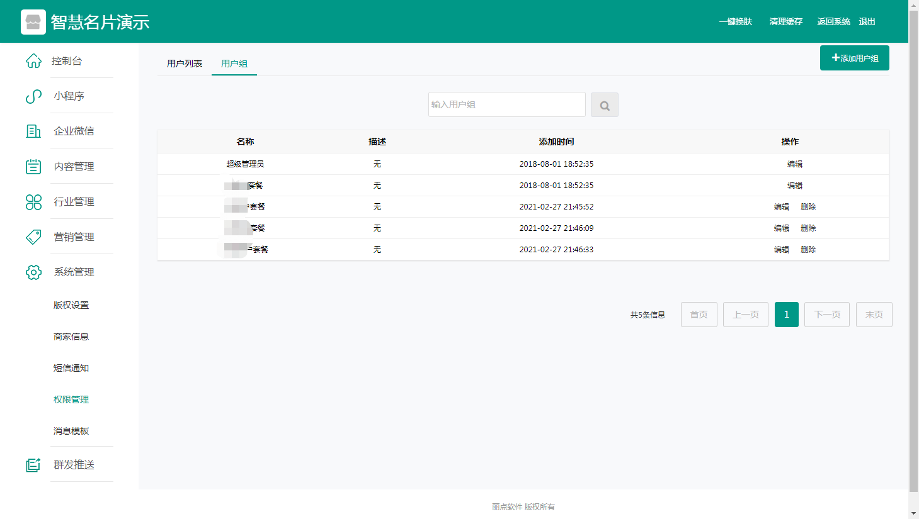
Task: Click the calendar icon beside 内容管理
Action: (33, 166)
